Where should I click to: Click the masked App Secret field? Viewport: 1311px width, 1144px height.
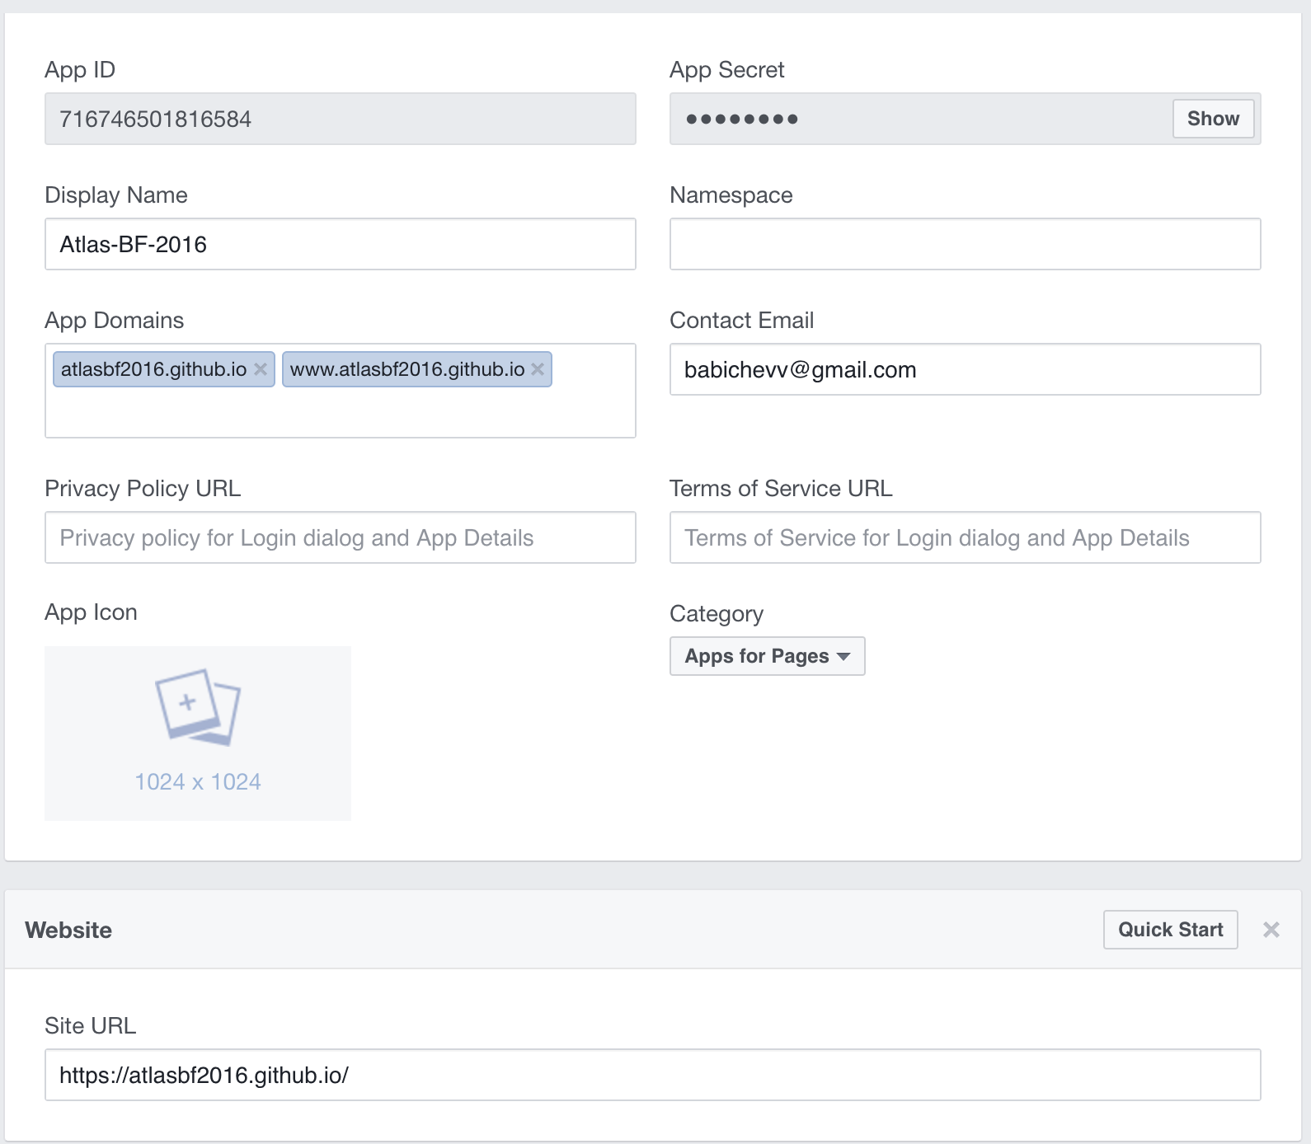(915, 119)
